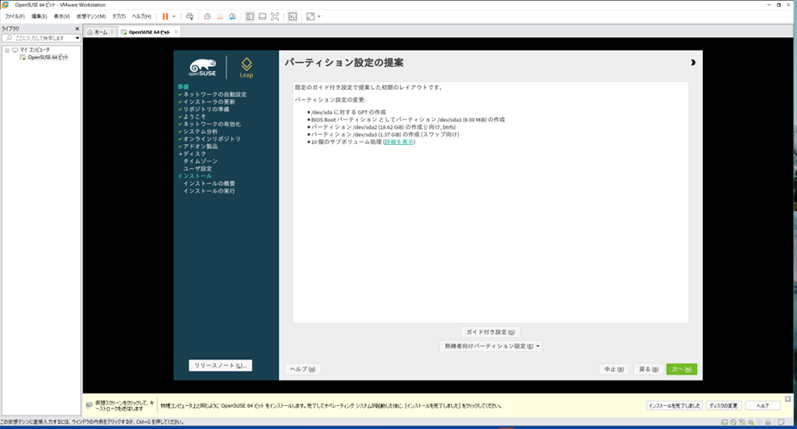Toggle the dark theme moon icon
The height and width of the screenshot is (429, 797).
[693, 63]
